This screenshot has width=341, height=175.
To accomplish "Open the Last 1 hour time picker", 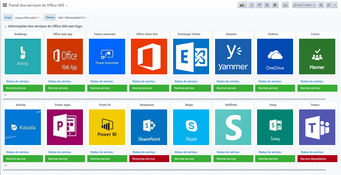I will (304, 5).
